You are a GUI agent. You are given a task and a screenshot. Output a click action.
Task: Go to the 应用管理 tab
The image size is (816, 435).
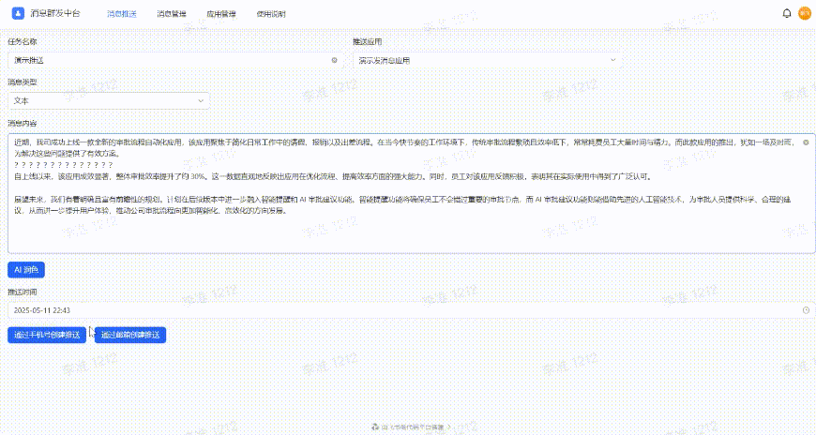tap(221, 14)
